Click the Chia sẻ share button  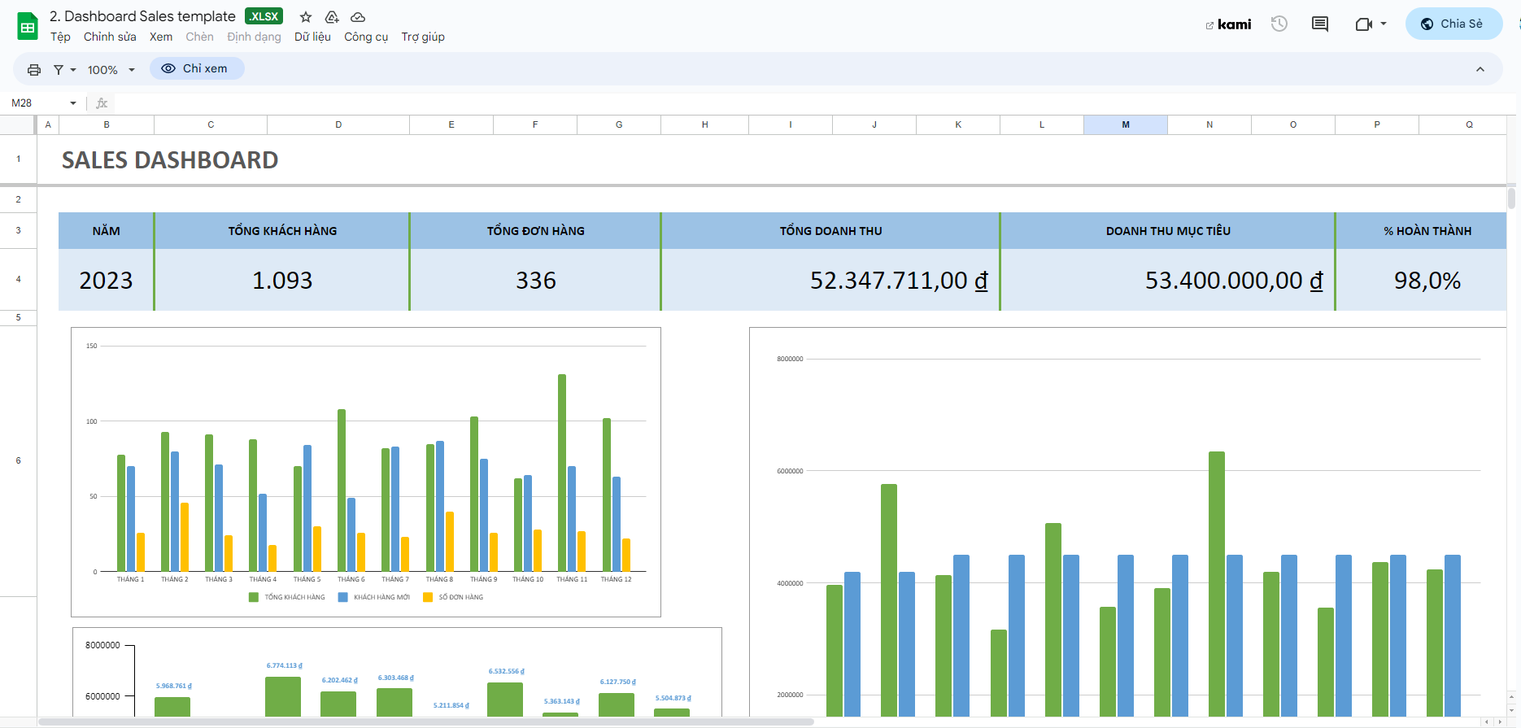tap(1453, 24)
